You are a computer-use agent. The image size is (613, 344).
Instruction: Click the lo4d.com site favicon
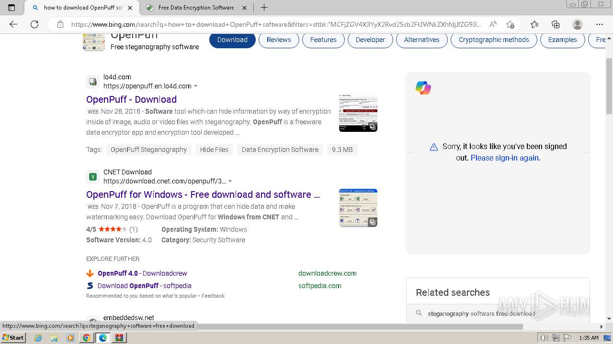(93, 82)
